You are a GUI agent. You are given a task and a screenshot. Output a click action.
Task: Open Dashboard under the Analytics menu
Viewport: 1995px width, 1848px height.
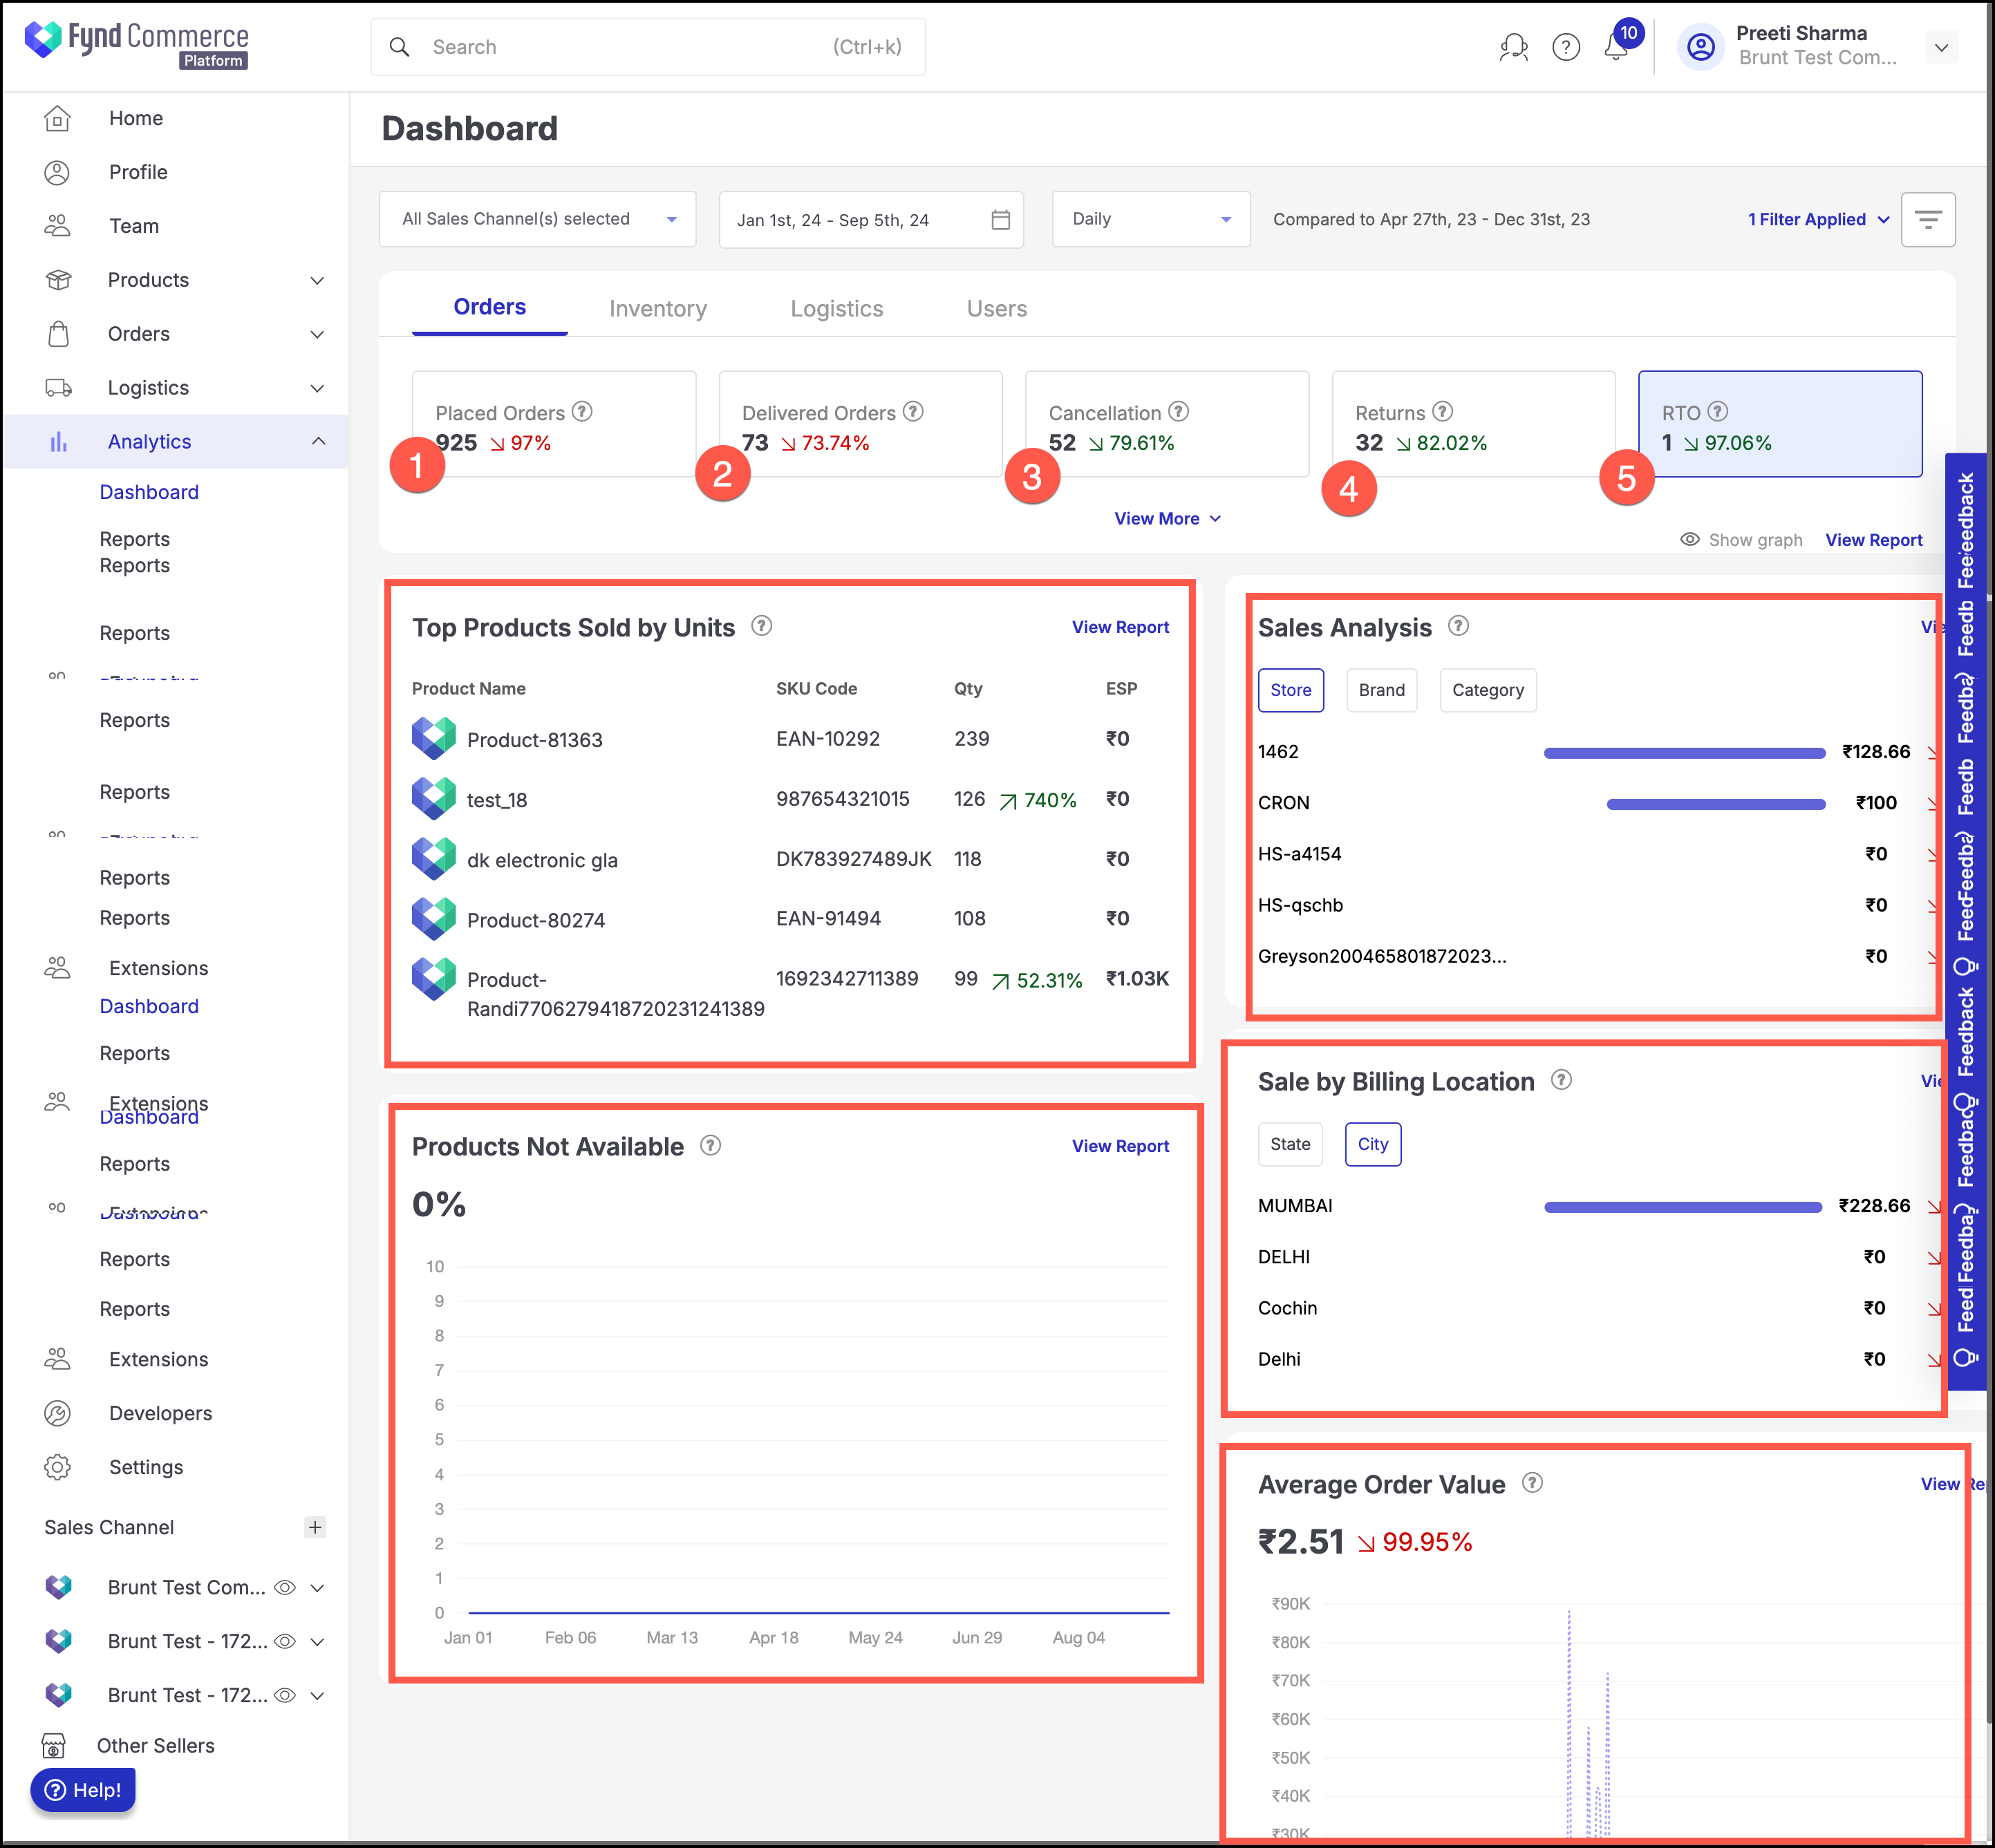pos(149,492)
